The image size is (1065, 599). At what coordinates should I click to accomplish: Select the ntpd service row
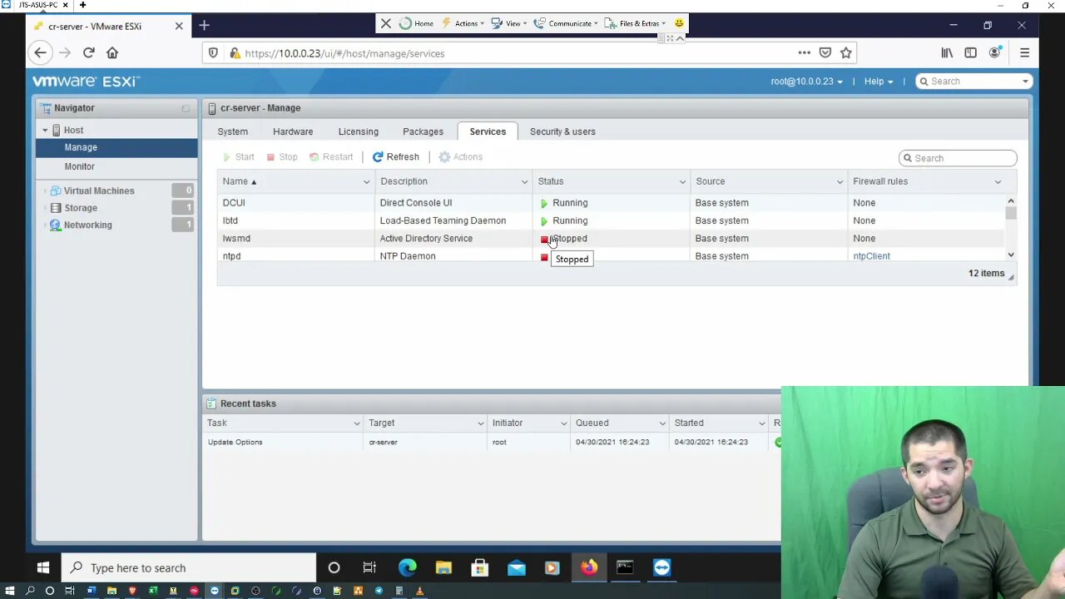[x=612, y=256]
